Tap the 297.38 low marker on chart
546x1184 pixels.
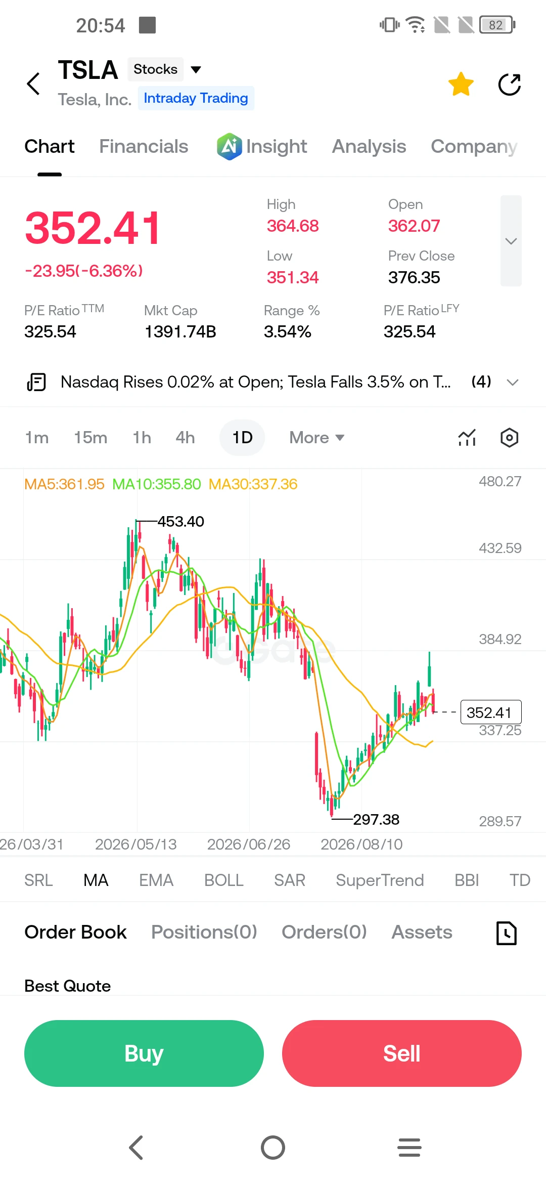coord(376,819)
